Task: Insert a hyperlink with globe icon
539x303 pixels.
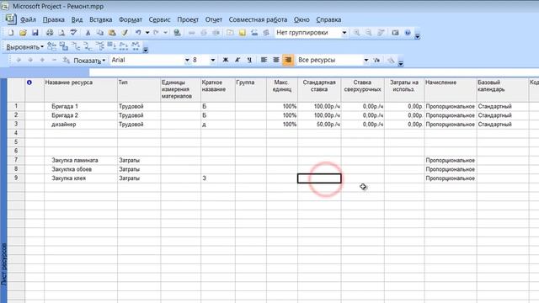Action: point(177,33)
